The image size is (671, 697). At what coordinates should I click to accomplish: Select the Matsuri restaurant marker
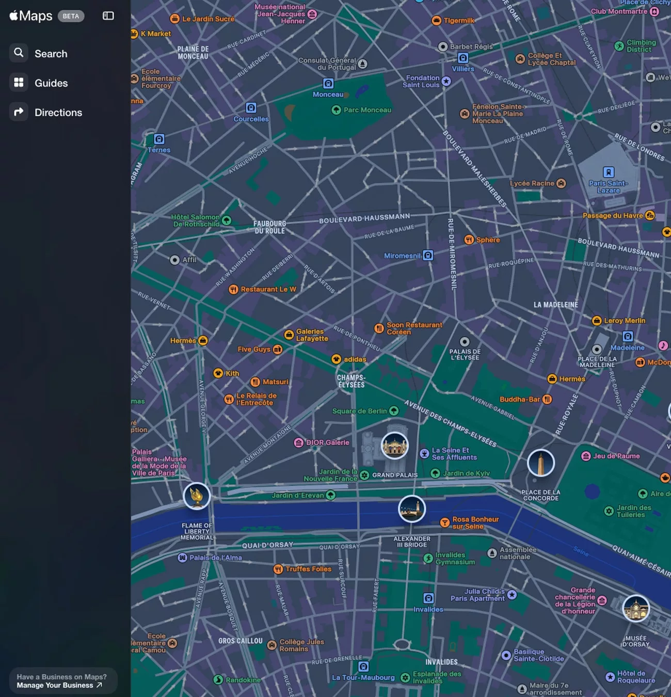pos(255,382)
